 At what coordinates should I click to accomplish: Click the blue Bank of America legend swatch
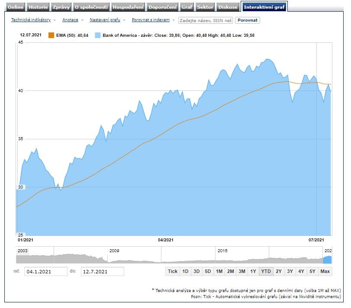point(97,35)
